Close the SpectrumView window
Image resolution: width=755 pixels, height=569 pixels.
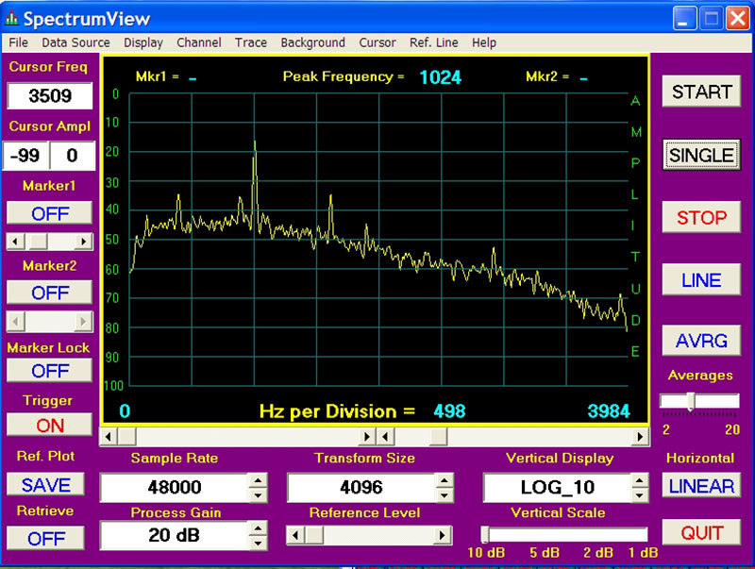(x=737, y=19)
